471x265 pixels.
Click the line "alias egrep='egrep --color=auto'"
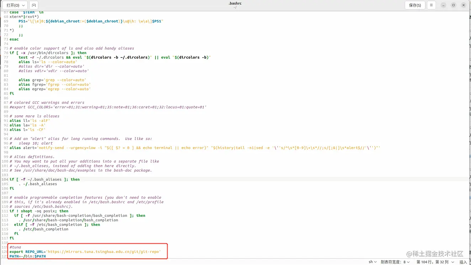pos(54,89)
